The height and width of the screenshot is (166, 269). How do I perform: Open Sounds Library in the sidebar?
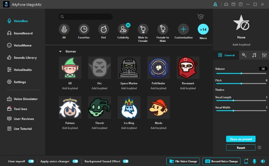tap(22, 58)
